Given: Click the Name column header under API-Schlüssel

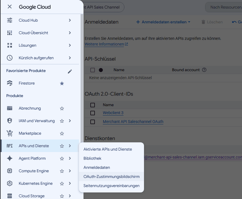Looking at the screenshot, I should 119,70.
